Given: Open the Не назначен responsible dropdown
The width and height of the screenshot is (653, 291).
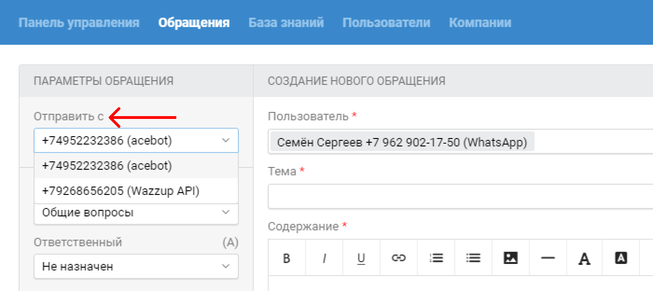Looking at the screenshot, I should pyautogui.click(x=136, y=266).
